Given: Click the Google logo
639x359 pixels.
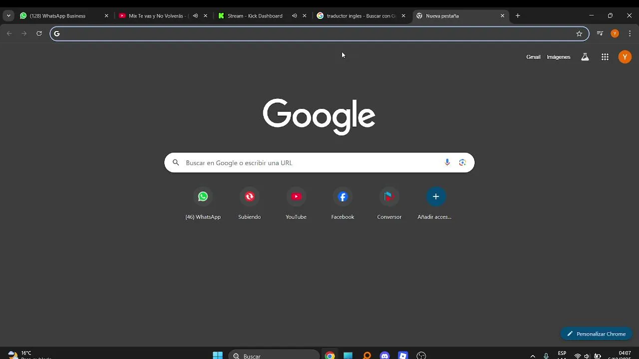Looking at the screenshot, I should (319, 117).
